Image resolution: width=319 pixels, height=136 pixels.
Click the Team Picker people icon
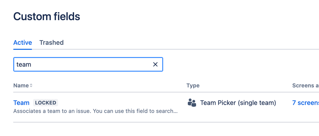192,103
